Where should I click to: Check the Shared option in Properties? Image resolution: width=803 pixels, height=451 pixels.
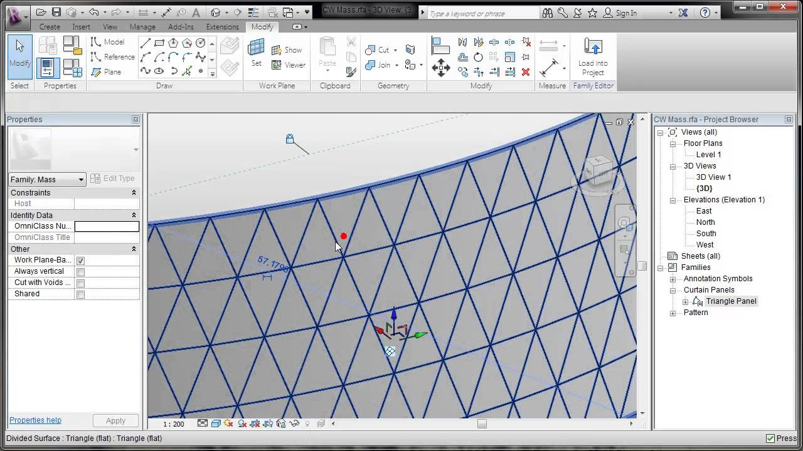(x=80, y=294)
